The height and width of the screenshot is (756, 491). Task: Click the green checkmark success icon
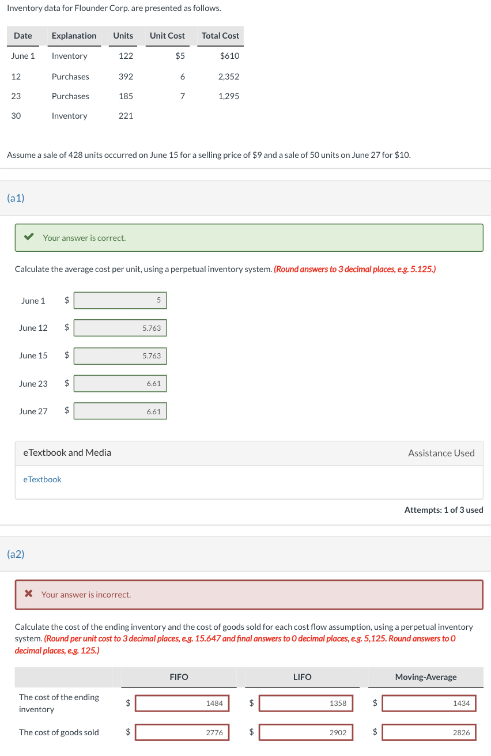point(29,237)
